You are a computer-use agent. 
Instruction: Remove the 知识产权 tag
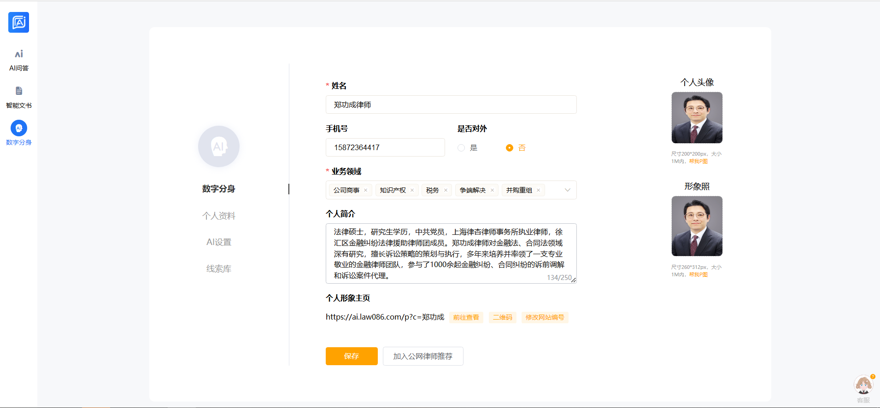(412, 190)
